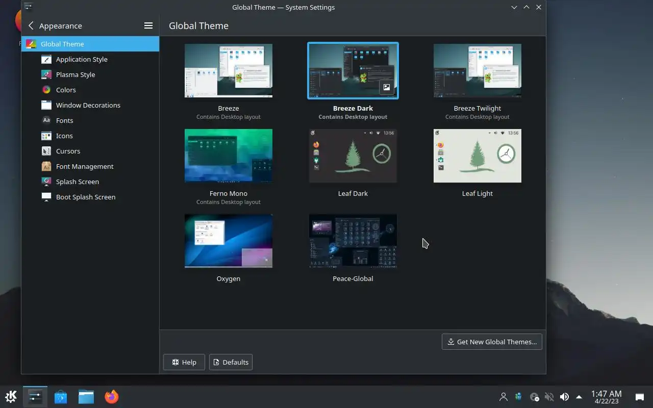Choose the Leaf Dark theme
The width and height of the screenshot is (653, 408).
[x=353, y=156]
